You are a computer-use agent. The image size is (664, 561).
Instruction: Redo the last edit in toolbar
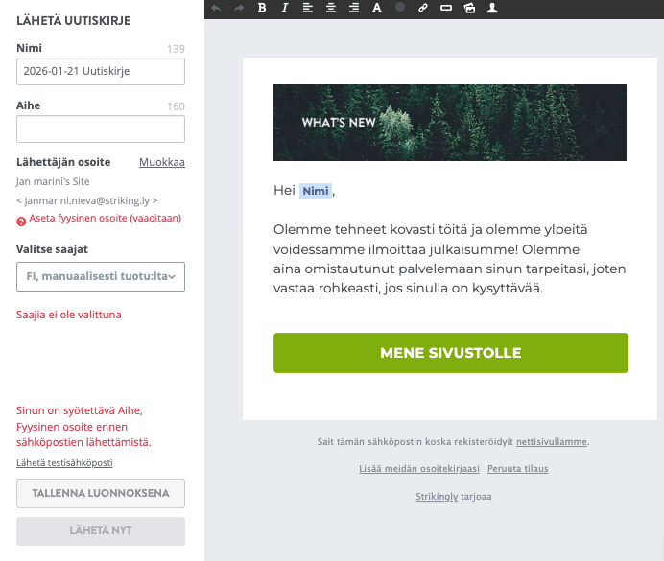click(x=239, y=8)
